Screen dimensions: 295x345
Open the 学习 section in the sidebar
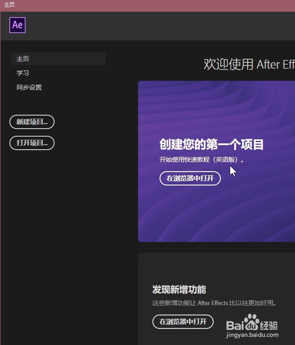(23, 73)
